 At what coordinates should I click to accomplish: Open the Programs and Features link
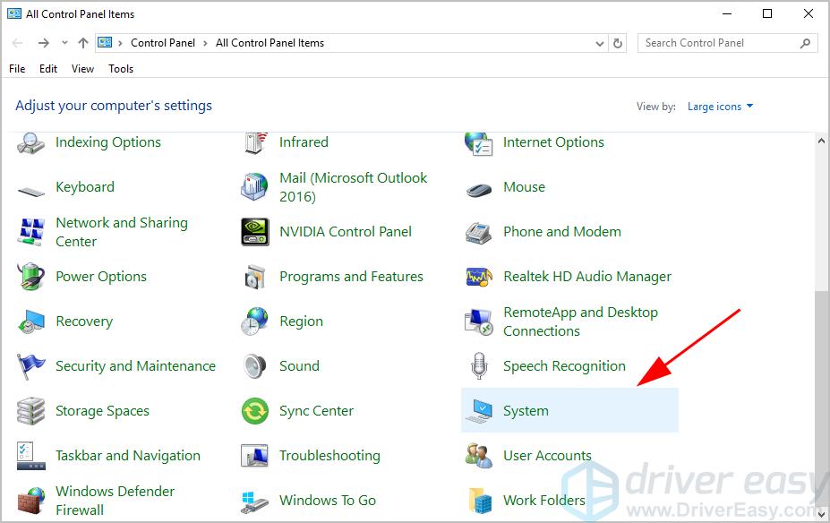(351, 277)
